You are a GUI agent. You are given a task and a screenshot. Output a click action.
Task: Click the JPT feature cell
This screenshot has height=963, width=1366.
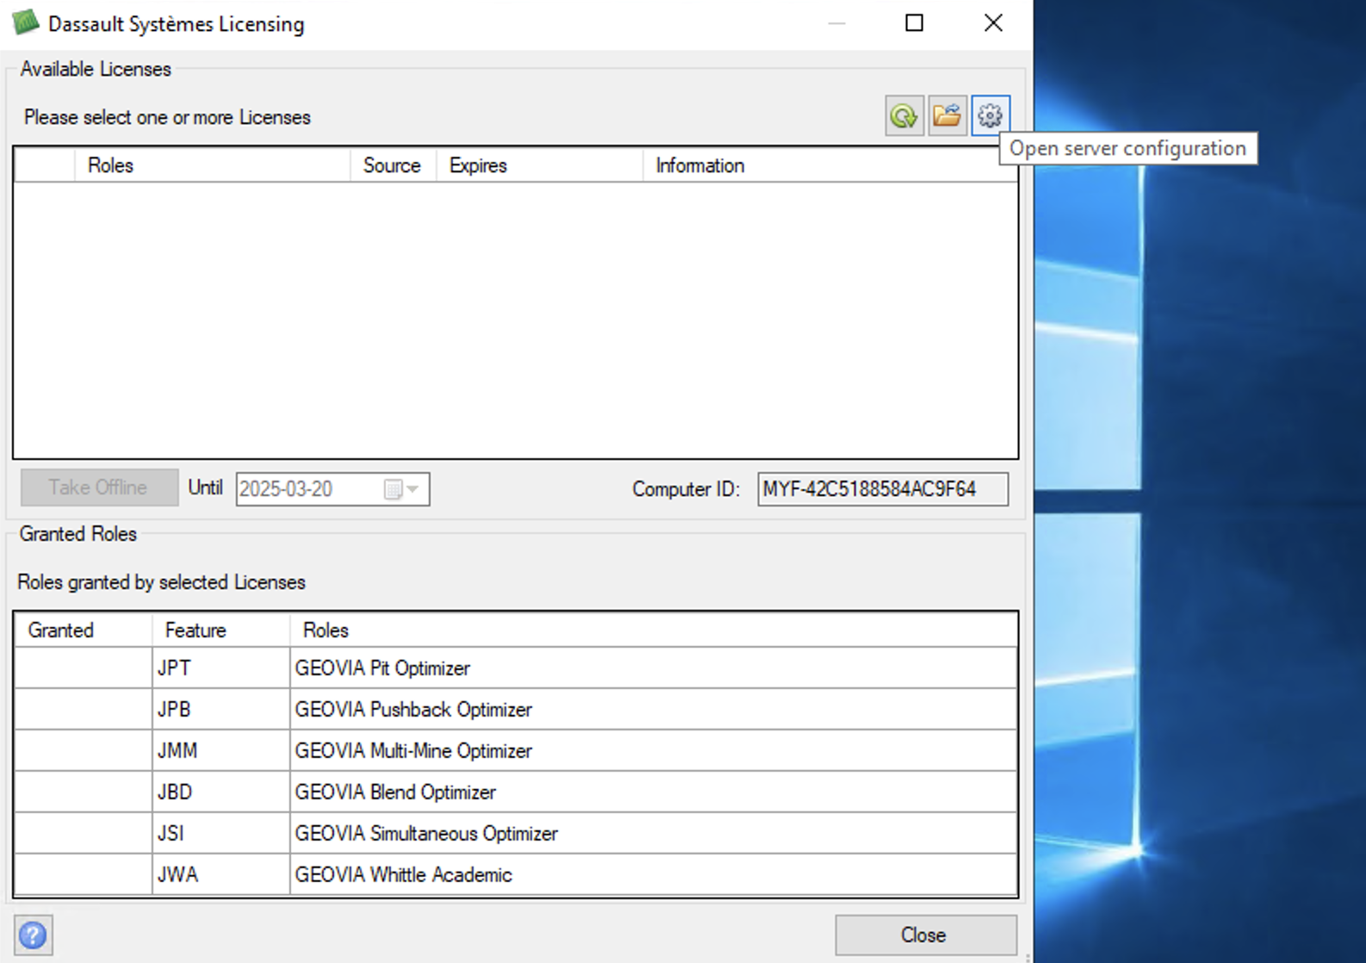[220, 668]
